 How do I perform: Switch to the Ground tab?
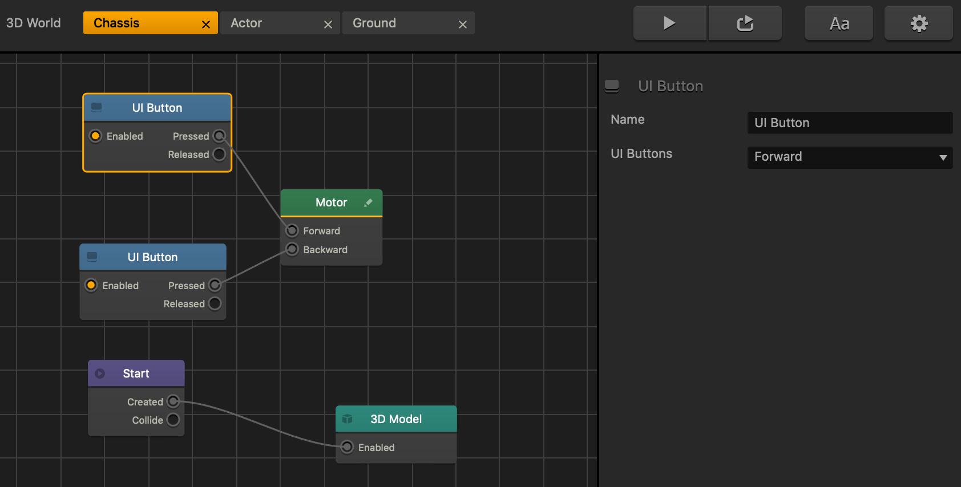(x=374, y=23)
